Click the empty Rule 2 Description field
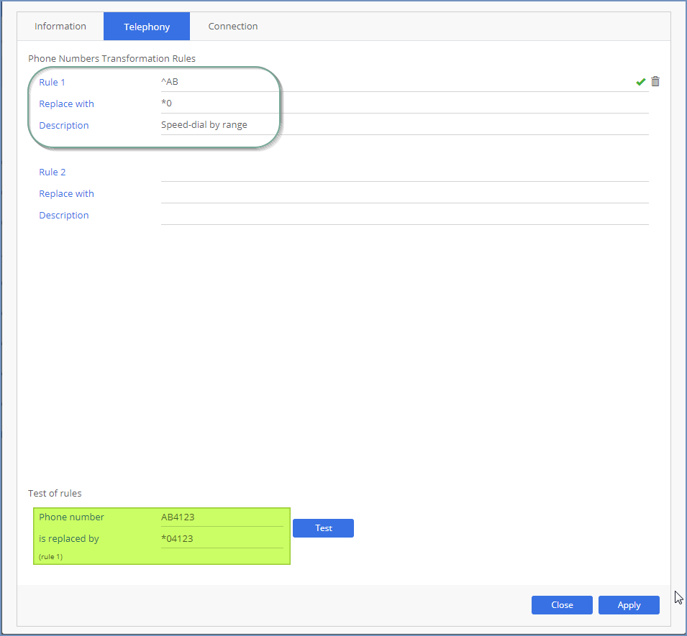The width and height of the screenshot is (687, 636). (403, 216)
